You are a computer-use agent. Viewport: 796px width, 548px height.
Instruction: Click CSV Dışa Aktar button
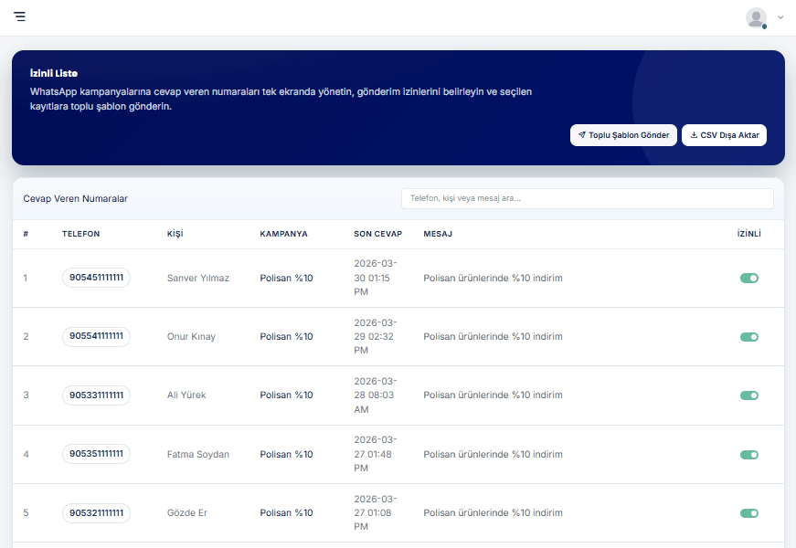tap(724, 135)
